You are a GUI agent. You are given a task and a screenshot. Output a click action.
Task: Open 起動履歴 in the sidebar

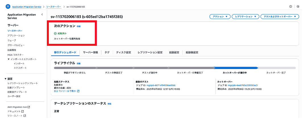pyautogui.click(x=12, y=50)
